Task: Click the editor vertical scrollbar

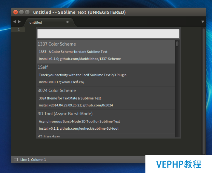Action: (204, 91)
